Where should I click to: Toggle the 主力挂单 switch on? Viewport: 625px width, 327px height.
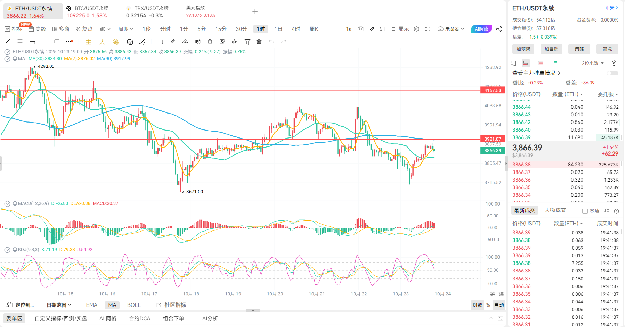[612, 73]
